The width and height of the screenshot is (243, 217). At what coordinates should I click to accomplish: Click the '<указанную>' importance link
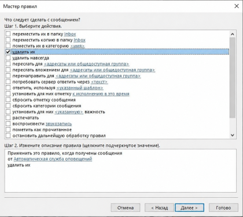(x=69, y=112)
